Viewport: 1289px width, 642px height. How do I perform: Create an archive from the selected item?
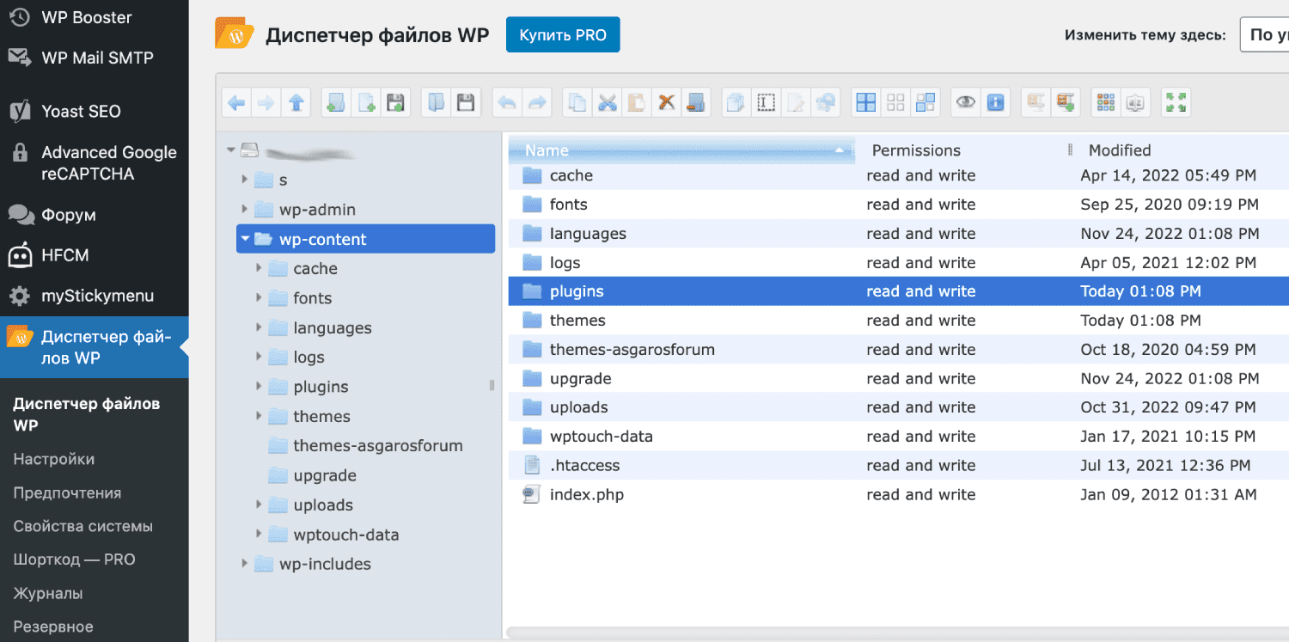1066,103
